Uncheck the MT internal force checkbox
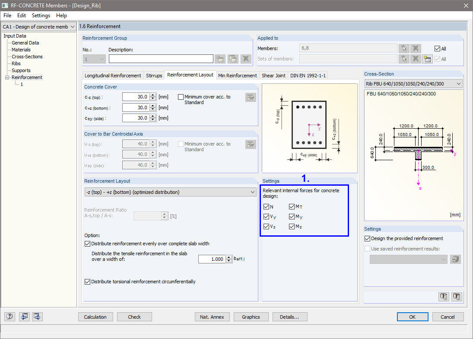 coord(292,206)
